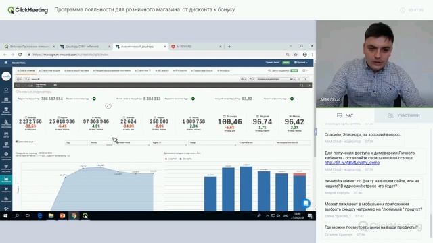This screenshot has height=243, width=433.
Task: Select the first underlined report tab
Action: [26, 70]
